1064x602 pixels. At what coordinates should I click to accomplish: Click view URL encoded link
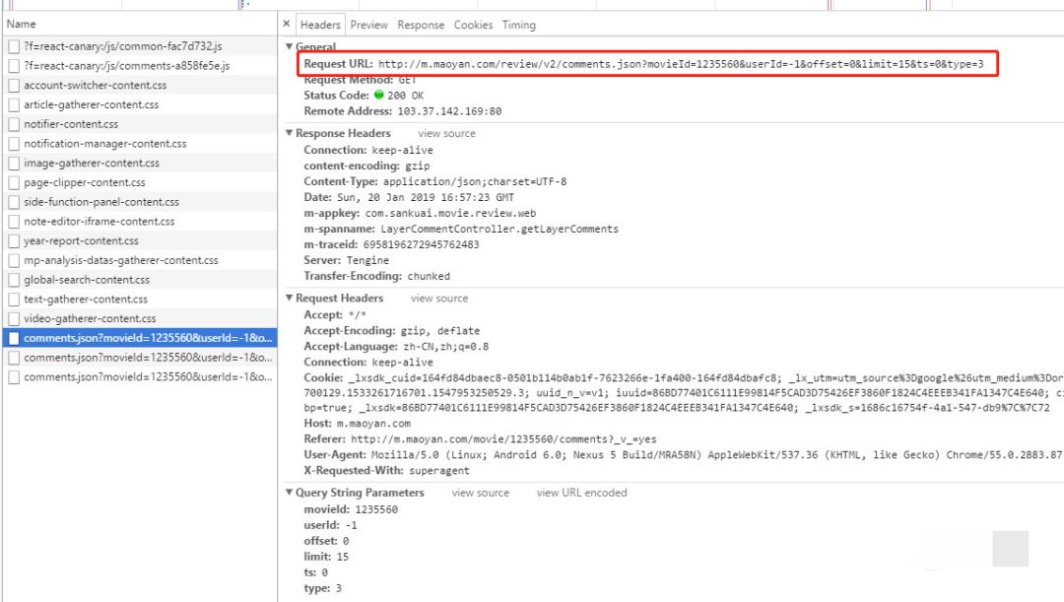click(x=581, y=493)
